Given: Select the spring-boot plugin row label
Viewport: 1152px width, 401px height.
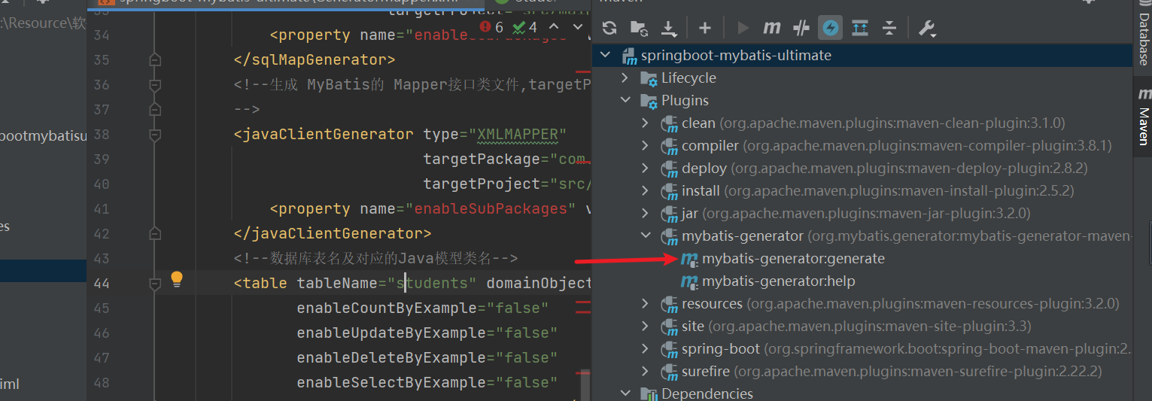Looking at the screenshot, I should [x=906, y=349].
